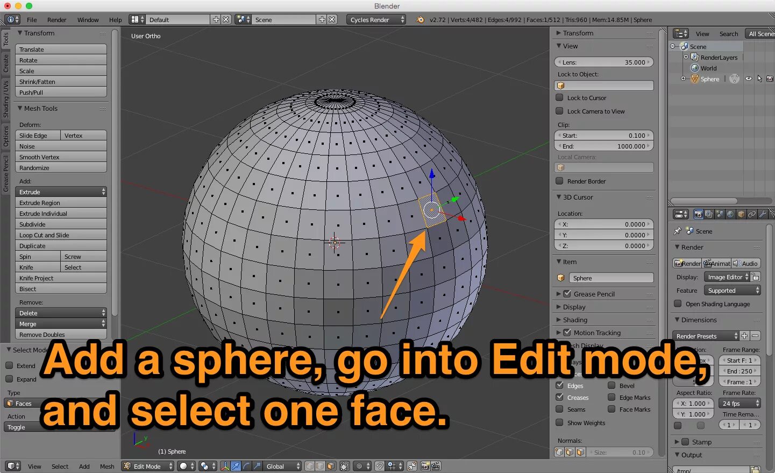Open the Supported feature set dropdown
Image resolution: width=775 pixels, height=473 pixels.
(732, 290)
